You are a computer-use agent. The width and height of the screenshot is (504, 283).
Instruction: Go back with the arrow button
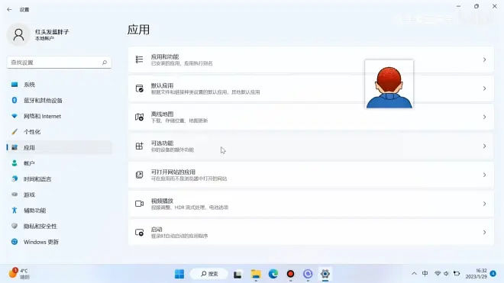[x=9, y=10]
